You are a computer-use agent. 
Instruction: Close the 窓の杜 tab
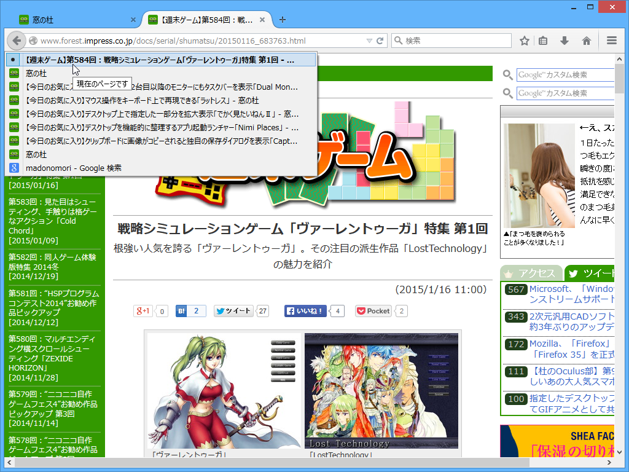pyautogui.click(x=133, y=20)
